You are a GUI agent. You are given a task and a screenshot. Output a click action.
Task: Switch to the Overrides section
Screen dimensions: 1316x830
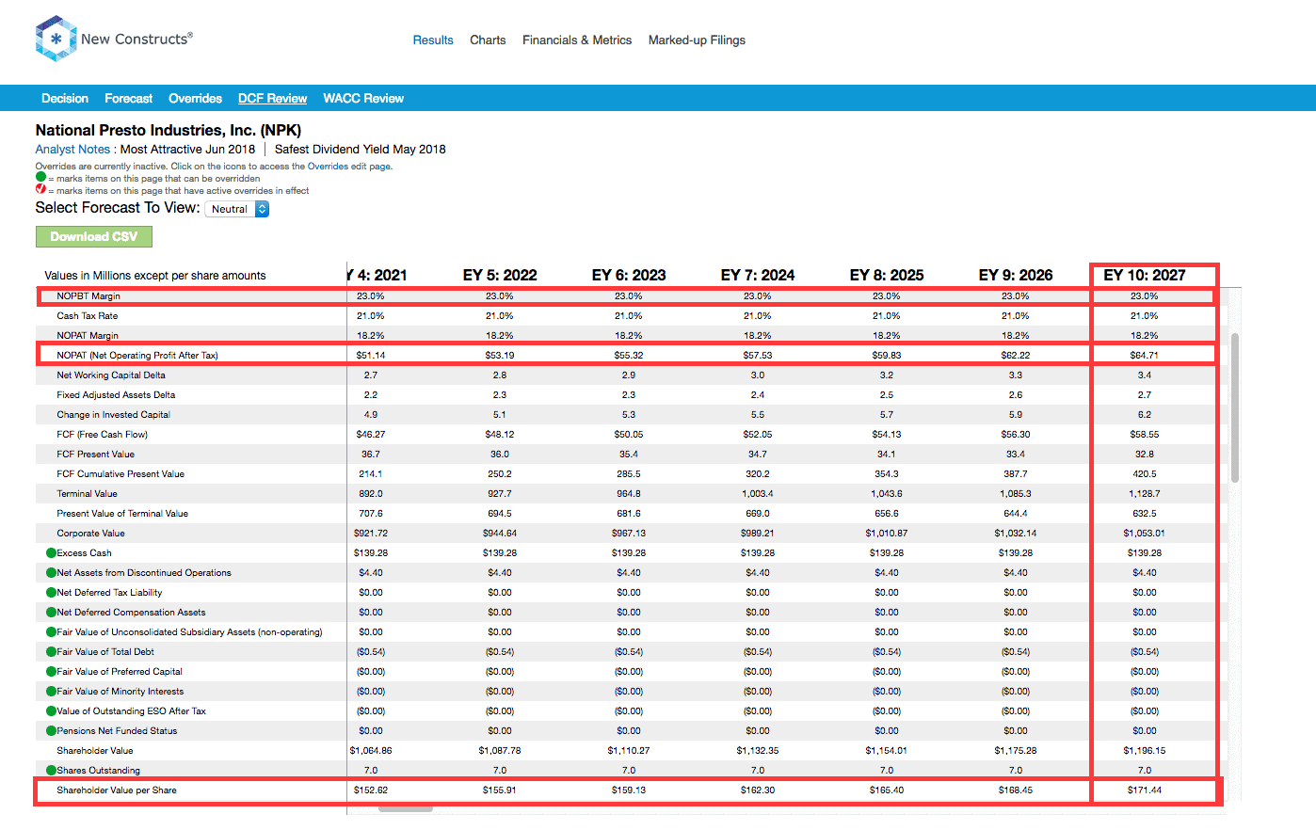coord(195,98)
